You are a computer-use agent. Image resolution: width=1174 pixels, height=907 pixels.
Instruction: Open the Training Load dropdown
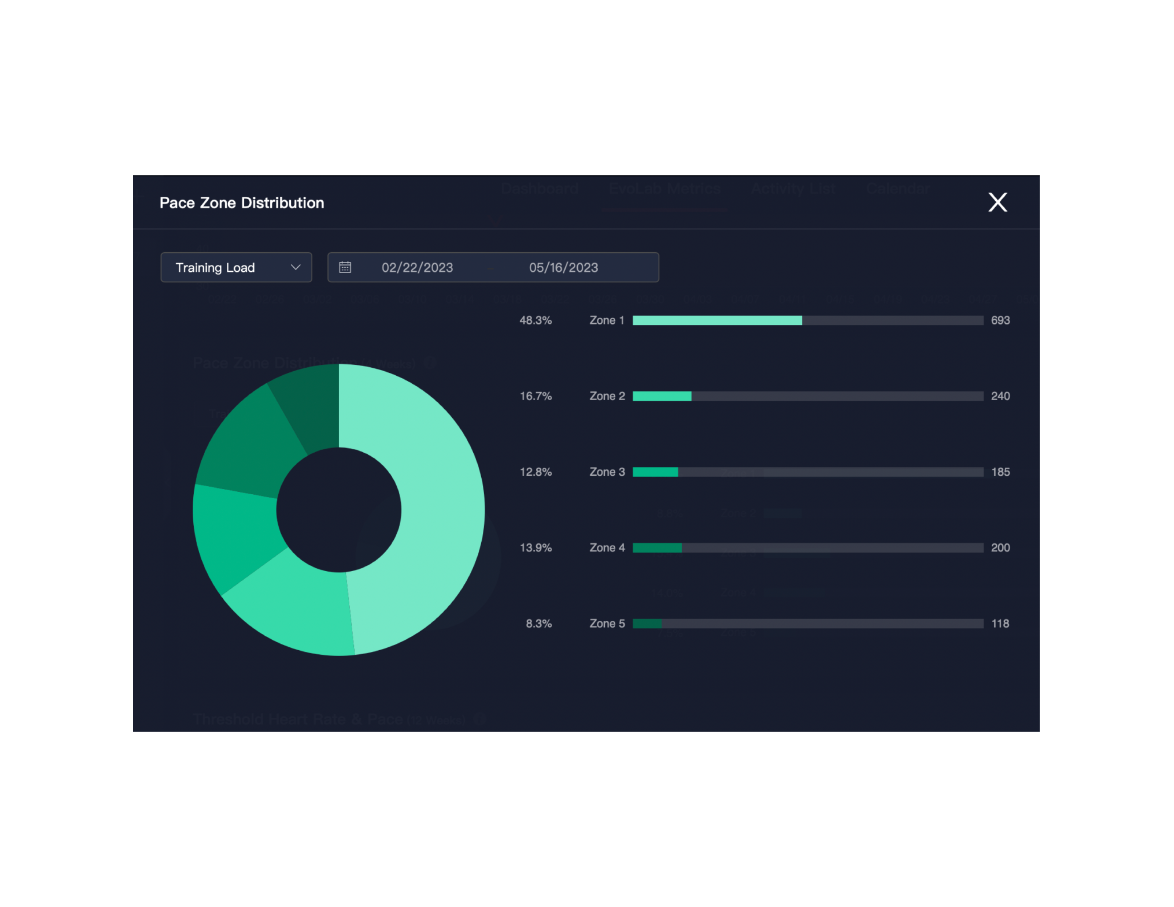[x=236, y=267]
